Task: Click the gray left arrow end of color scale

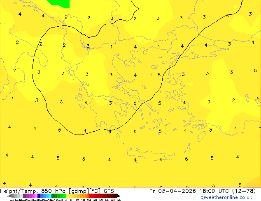Action: (9, 196)
